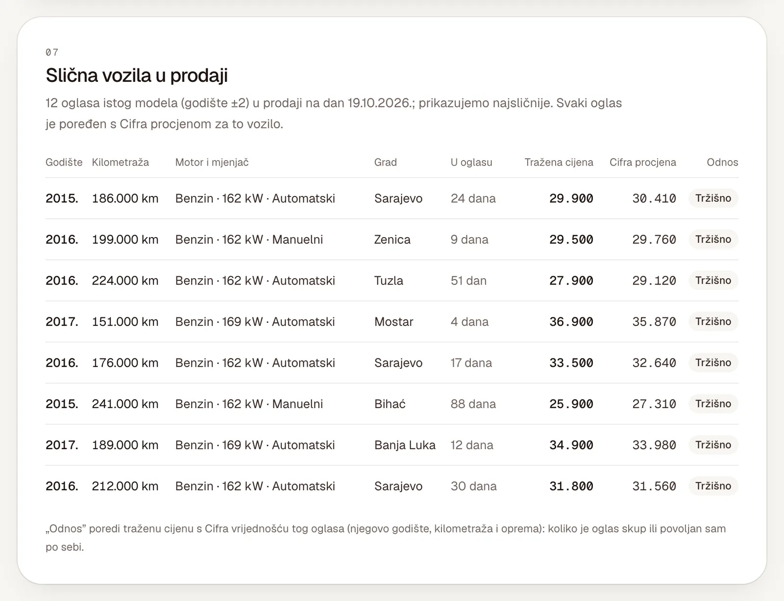Click the 'U oglasu' column header
Viewport: 784px width, 601px height.
click(x=471, y=162)
